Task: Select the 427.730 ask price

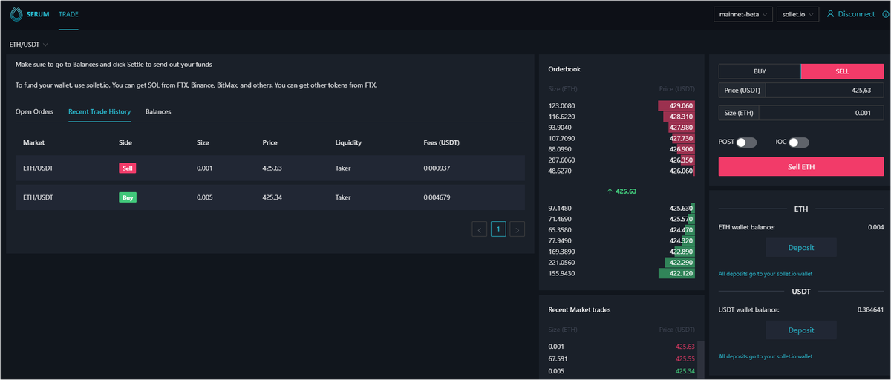Action: [x=681, y=138]
